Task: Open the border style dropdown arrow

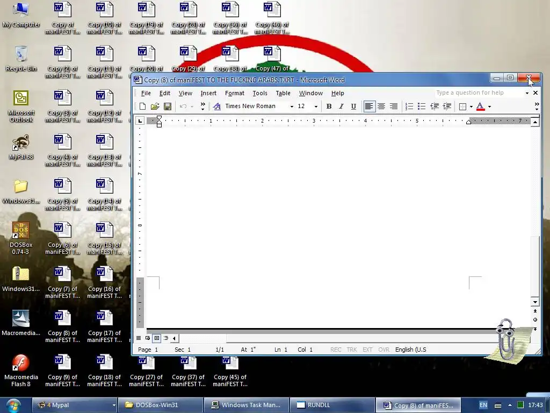Action: tap(471, 107)
